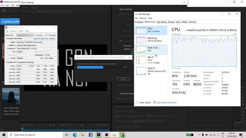The height and width of the screenshot is (138, 246).
Task: Click the Core #0 temperature reading
Action: (x=26, y=72)
